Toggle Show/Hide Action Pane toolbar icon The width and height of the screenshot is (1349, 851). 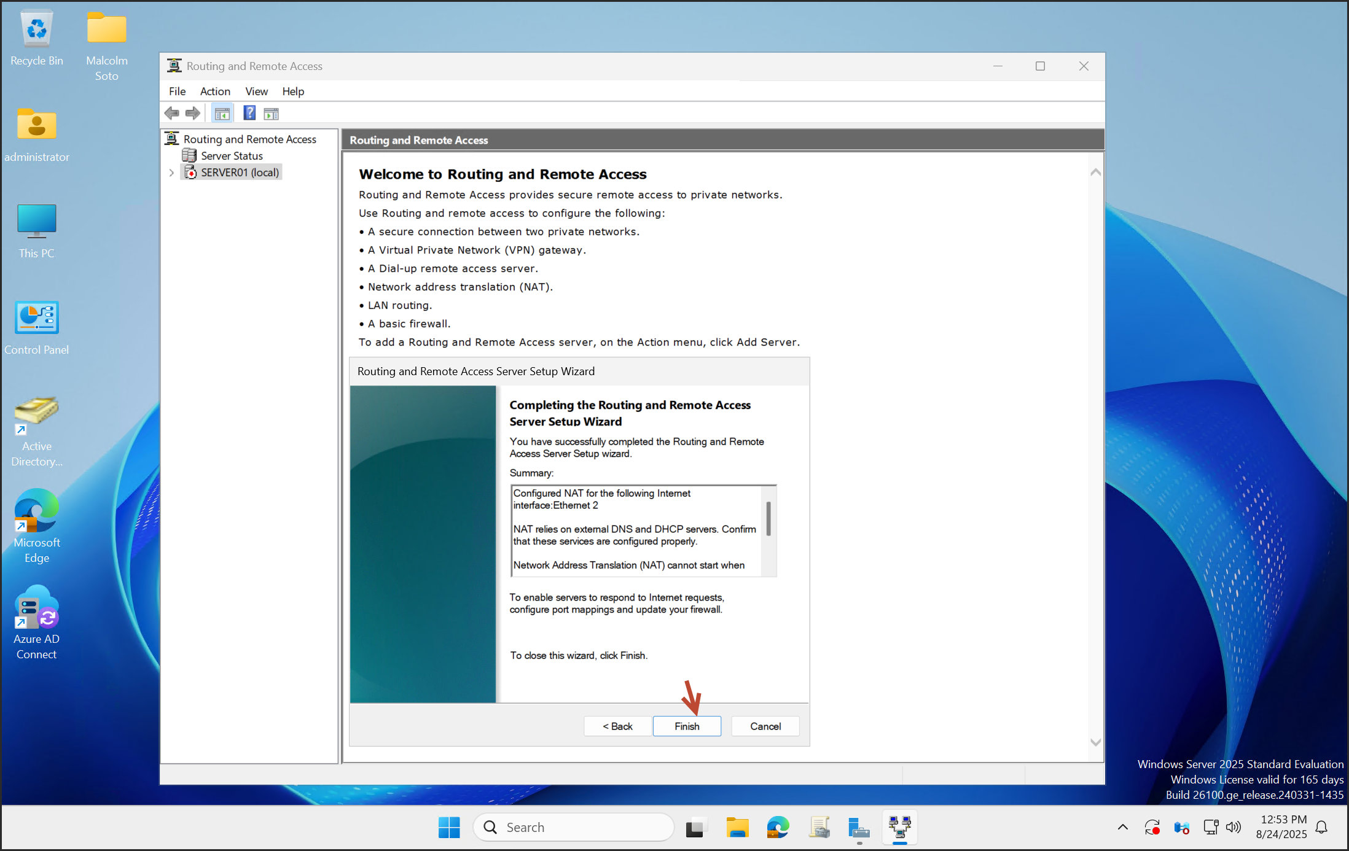point(271,114)
